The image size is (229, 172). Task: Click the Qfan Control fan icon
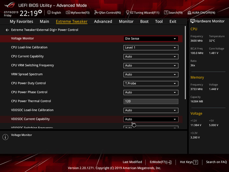(x=96, y=12)
